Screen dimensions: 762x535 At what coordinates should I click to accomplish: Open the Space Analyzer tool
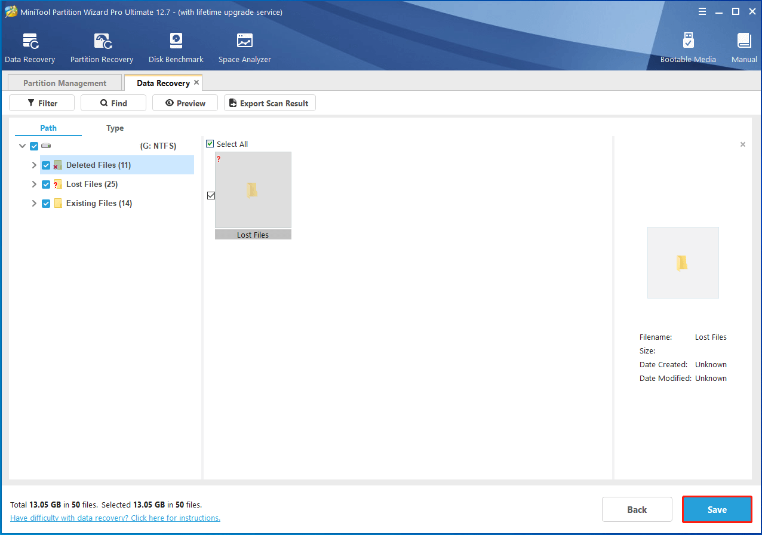244,41
